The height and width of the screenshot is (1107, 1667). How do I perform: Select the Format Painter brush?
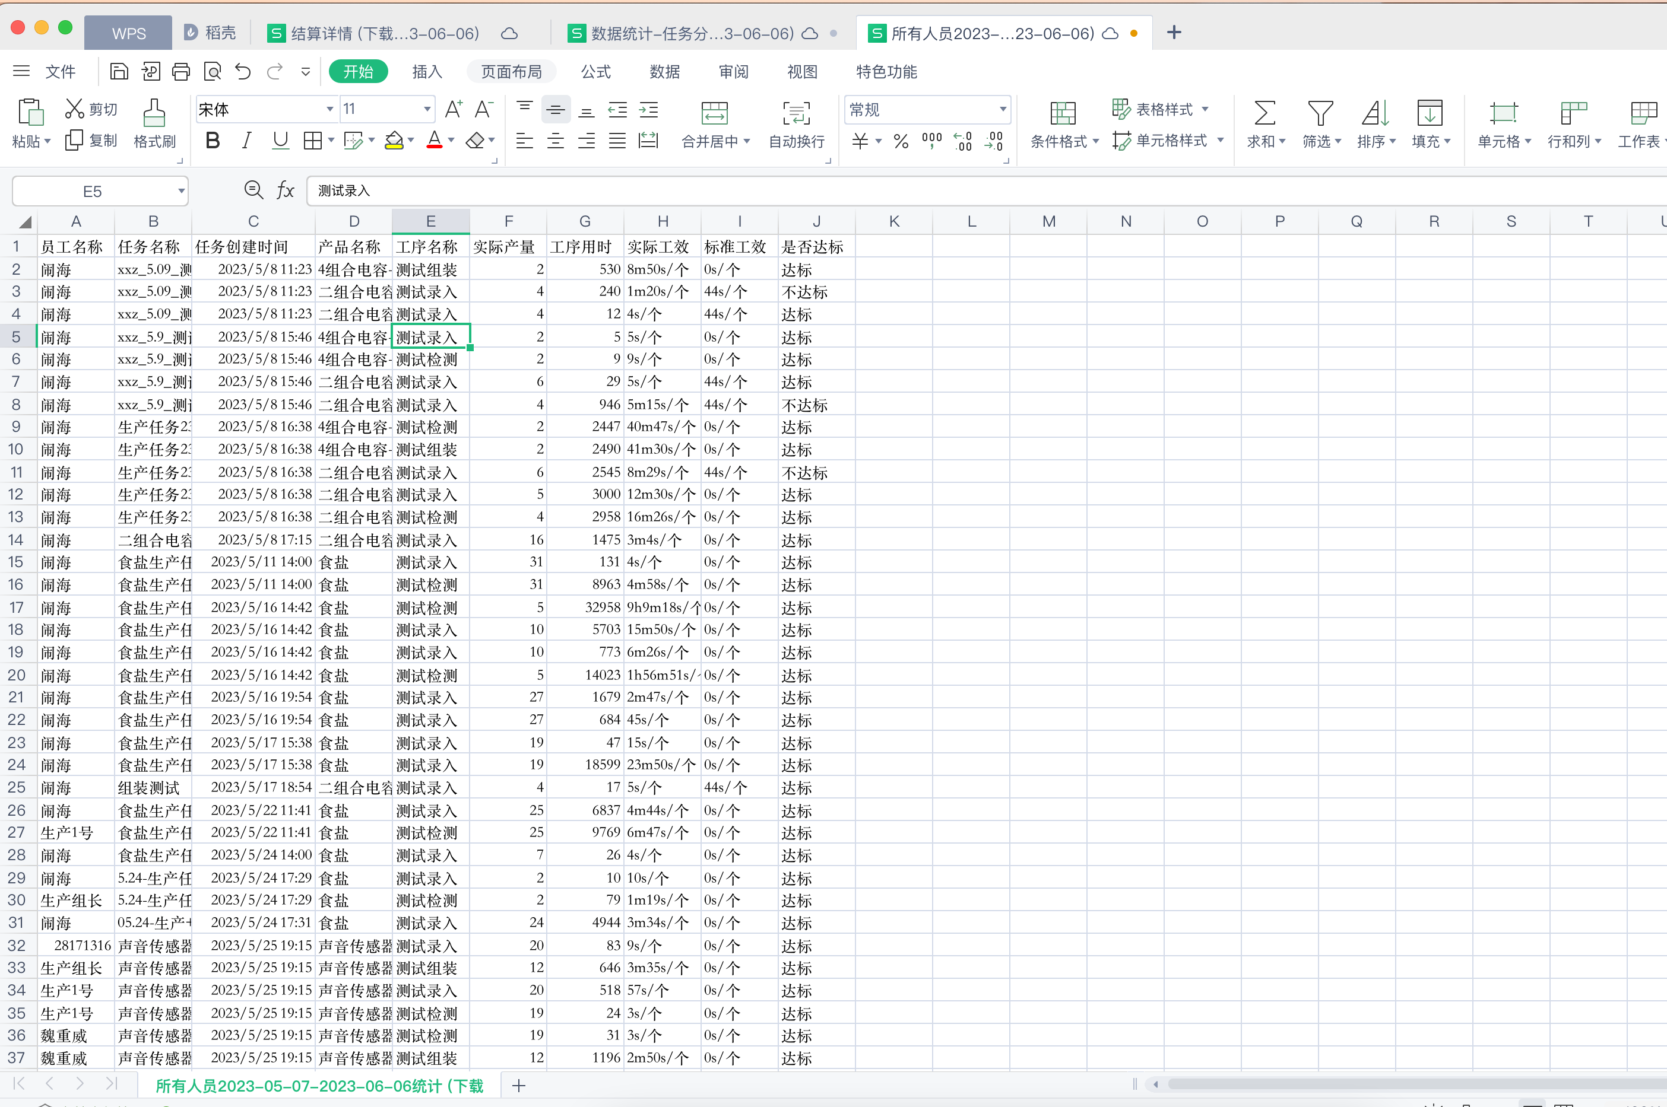[x=154, y=112]
